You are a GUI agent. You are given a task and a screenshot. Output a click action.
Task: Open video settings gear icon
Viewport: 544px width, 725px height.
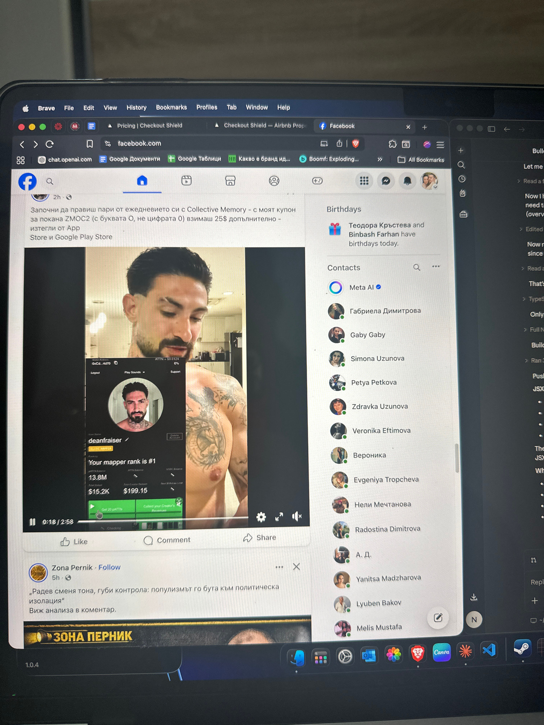261,517
